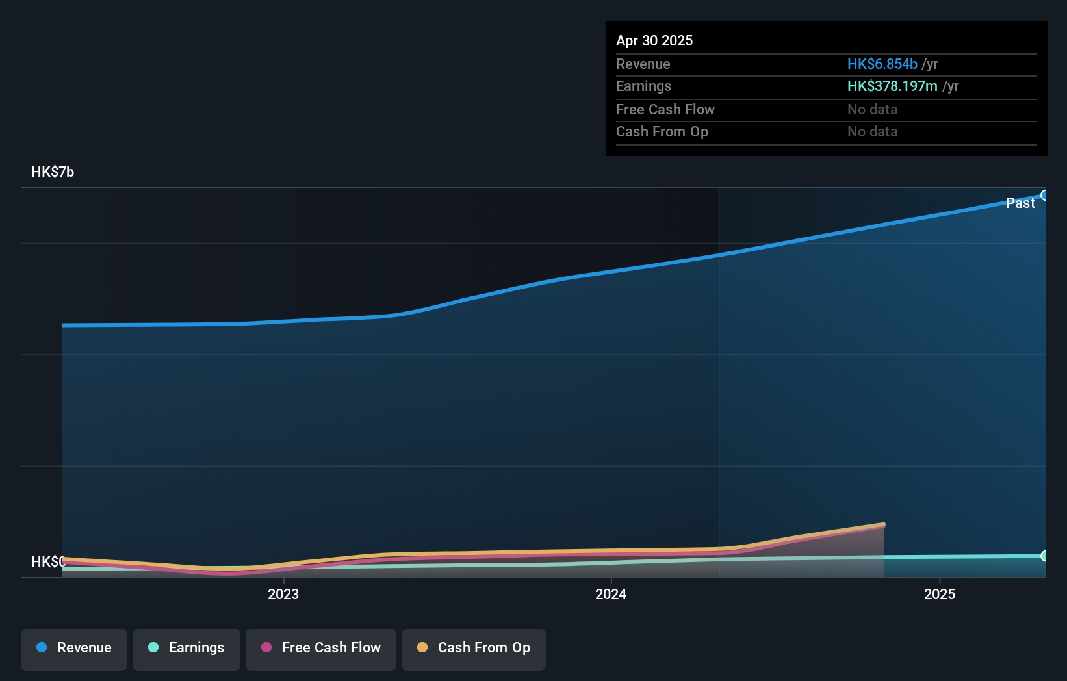Click the blue Revenue legend dot
The image size is (1067, 681).
click(42, 647)
